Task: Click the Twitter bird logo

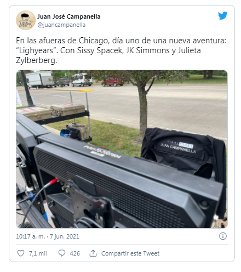Action: 222,15
